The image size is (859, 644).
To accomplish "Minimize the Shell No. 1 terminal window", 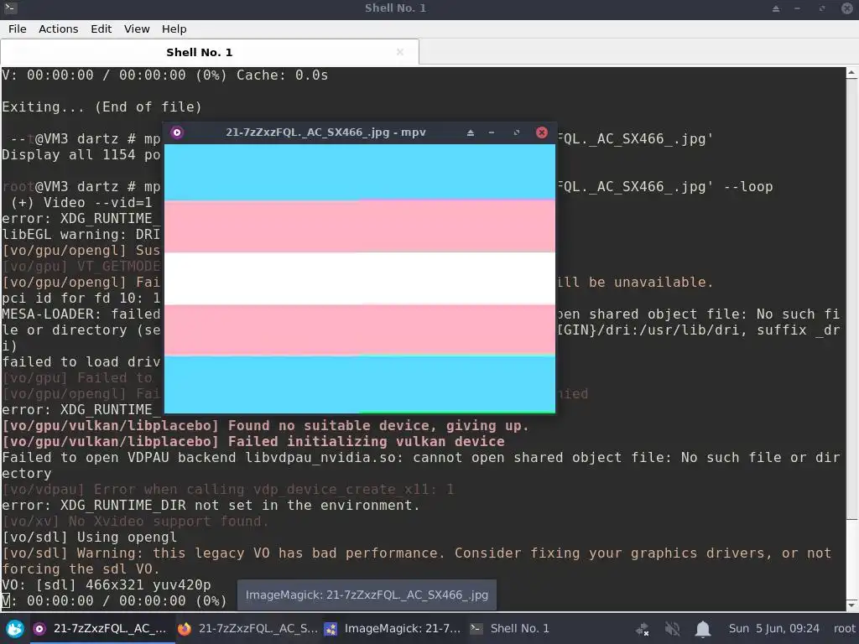I will pyautogui.click(x=797, y=8).
